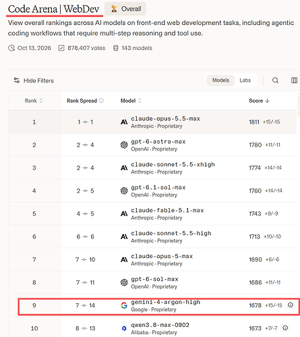Click info icon on gemini-4-argon-high row
The width and height of the screenshot is (300, 337).
291,305
